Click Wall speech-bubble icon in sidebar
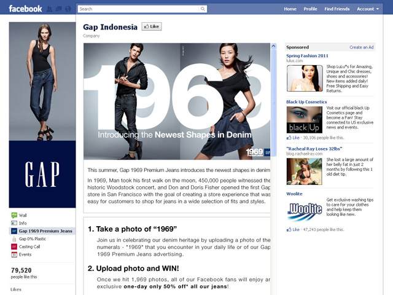 tap(14, 215)
